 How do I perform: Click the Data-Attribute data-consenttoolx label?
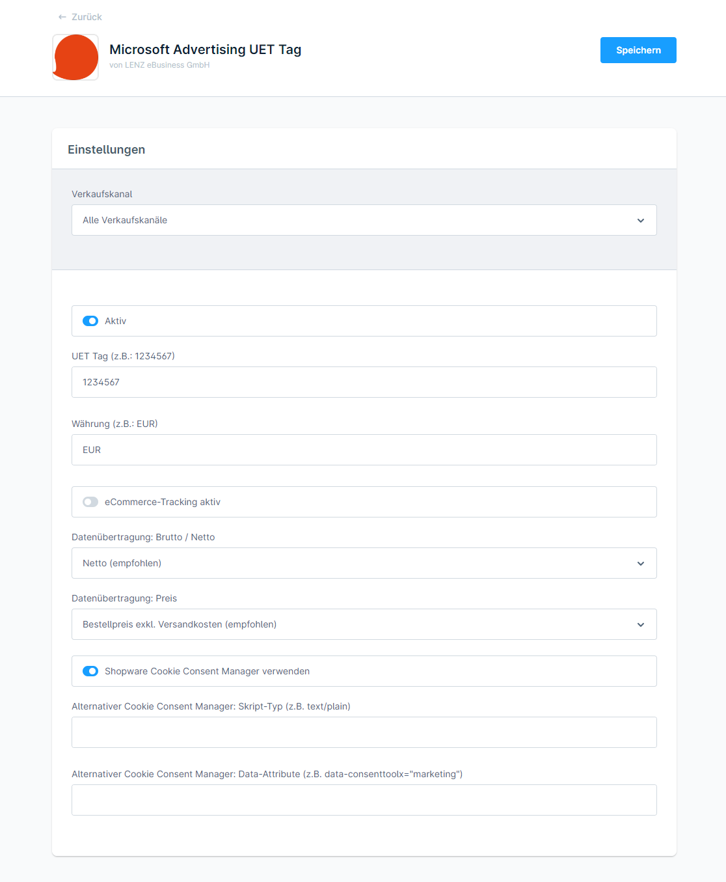[267, 774]
